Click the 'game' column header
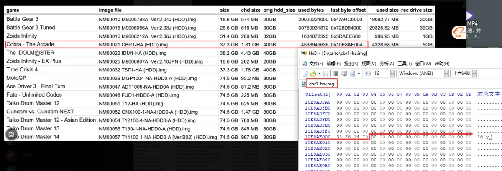 tap(13, 10)
